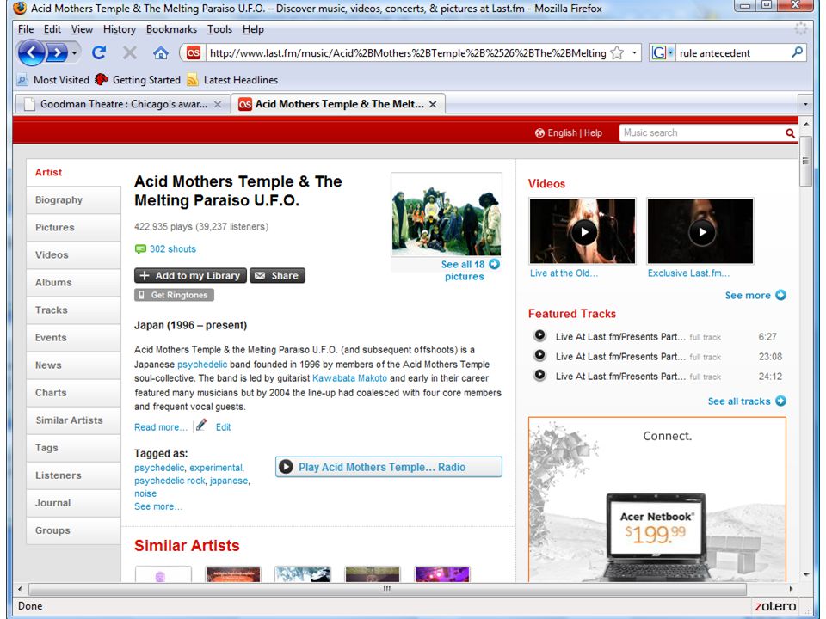Viewport: 826px width, 619px height.
Task: Click the Acer Netbook advertisement
Action: 656,499
